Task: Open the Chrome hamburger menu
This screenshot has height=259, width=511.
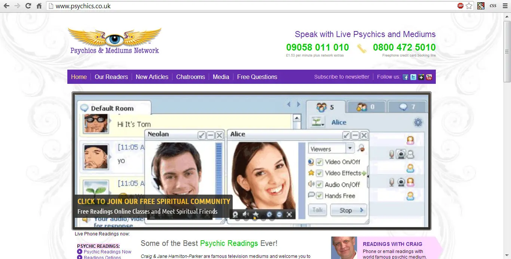Action: coord(504,6)
